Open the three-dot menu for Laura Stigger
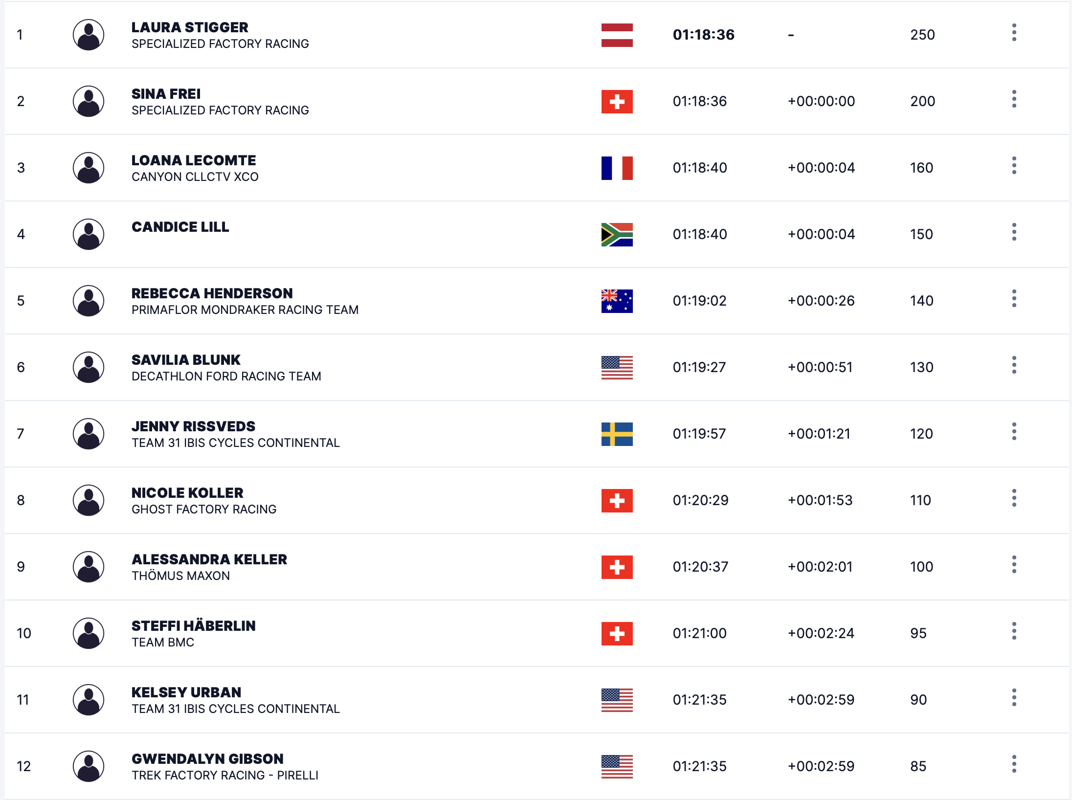Screen dimensions: 1072x800 [x=1014, y=33]
